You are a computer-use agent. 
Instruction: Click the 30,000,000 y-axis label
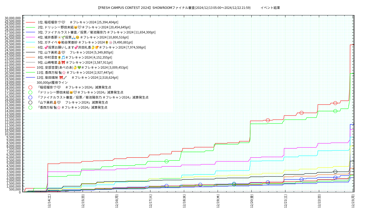pyautogui.click(x=13, y=18)
